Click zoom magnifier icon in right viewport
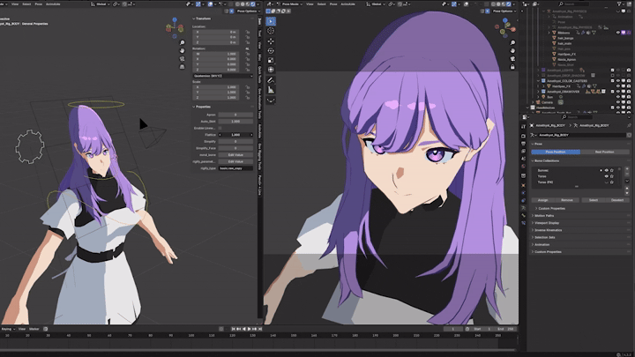Viewport: 635px width, 357px height. 512,43
